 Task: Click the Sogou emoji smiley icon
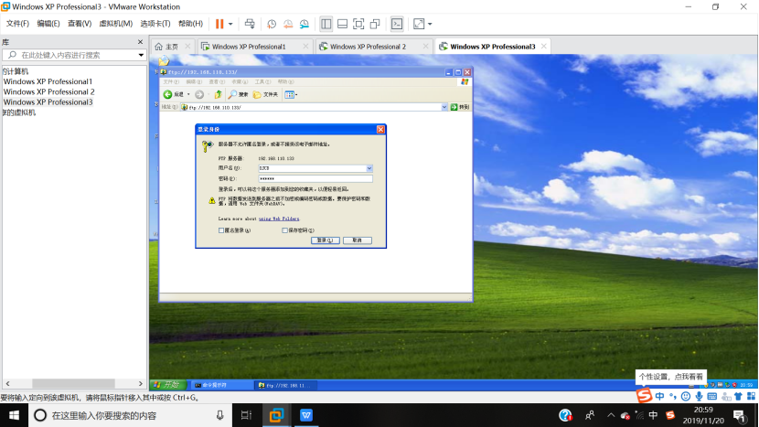[x=686, y=397]
